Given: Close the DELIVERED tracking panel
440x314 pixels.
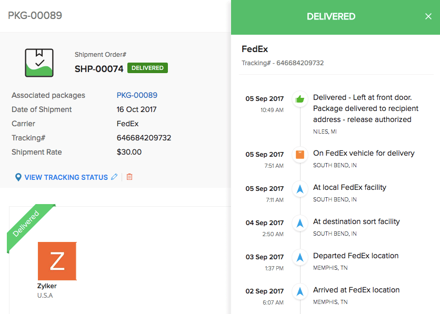Looking at the screenshot, I should pos(428,16).
